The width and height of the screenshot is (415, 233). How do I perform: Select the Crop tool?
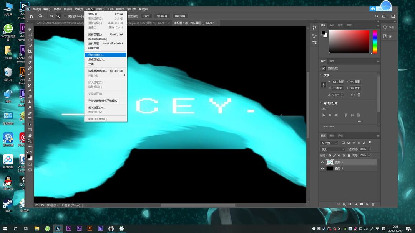click(30, 51)
